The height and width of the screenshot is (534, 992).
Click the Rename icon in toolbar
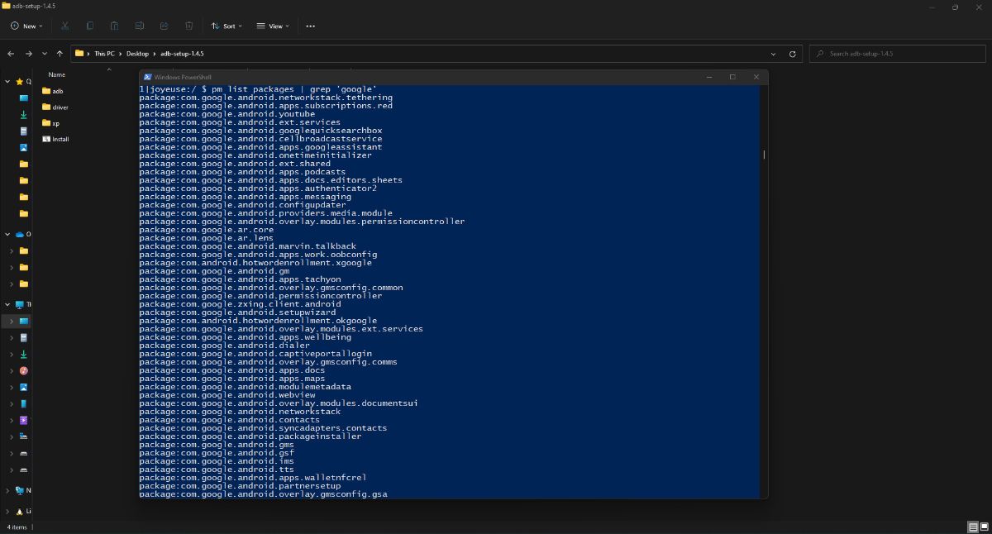coord(139,26)
